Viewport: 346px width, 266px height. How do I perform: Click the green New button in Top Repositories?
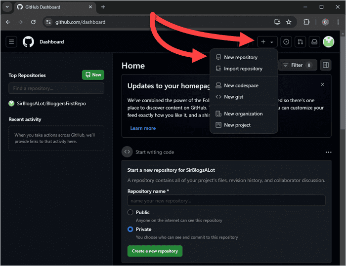point(93,75)
